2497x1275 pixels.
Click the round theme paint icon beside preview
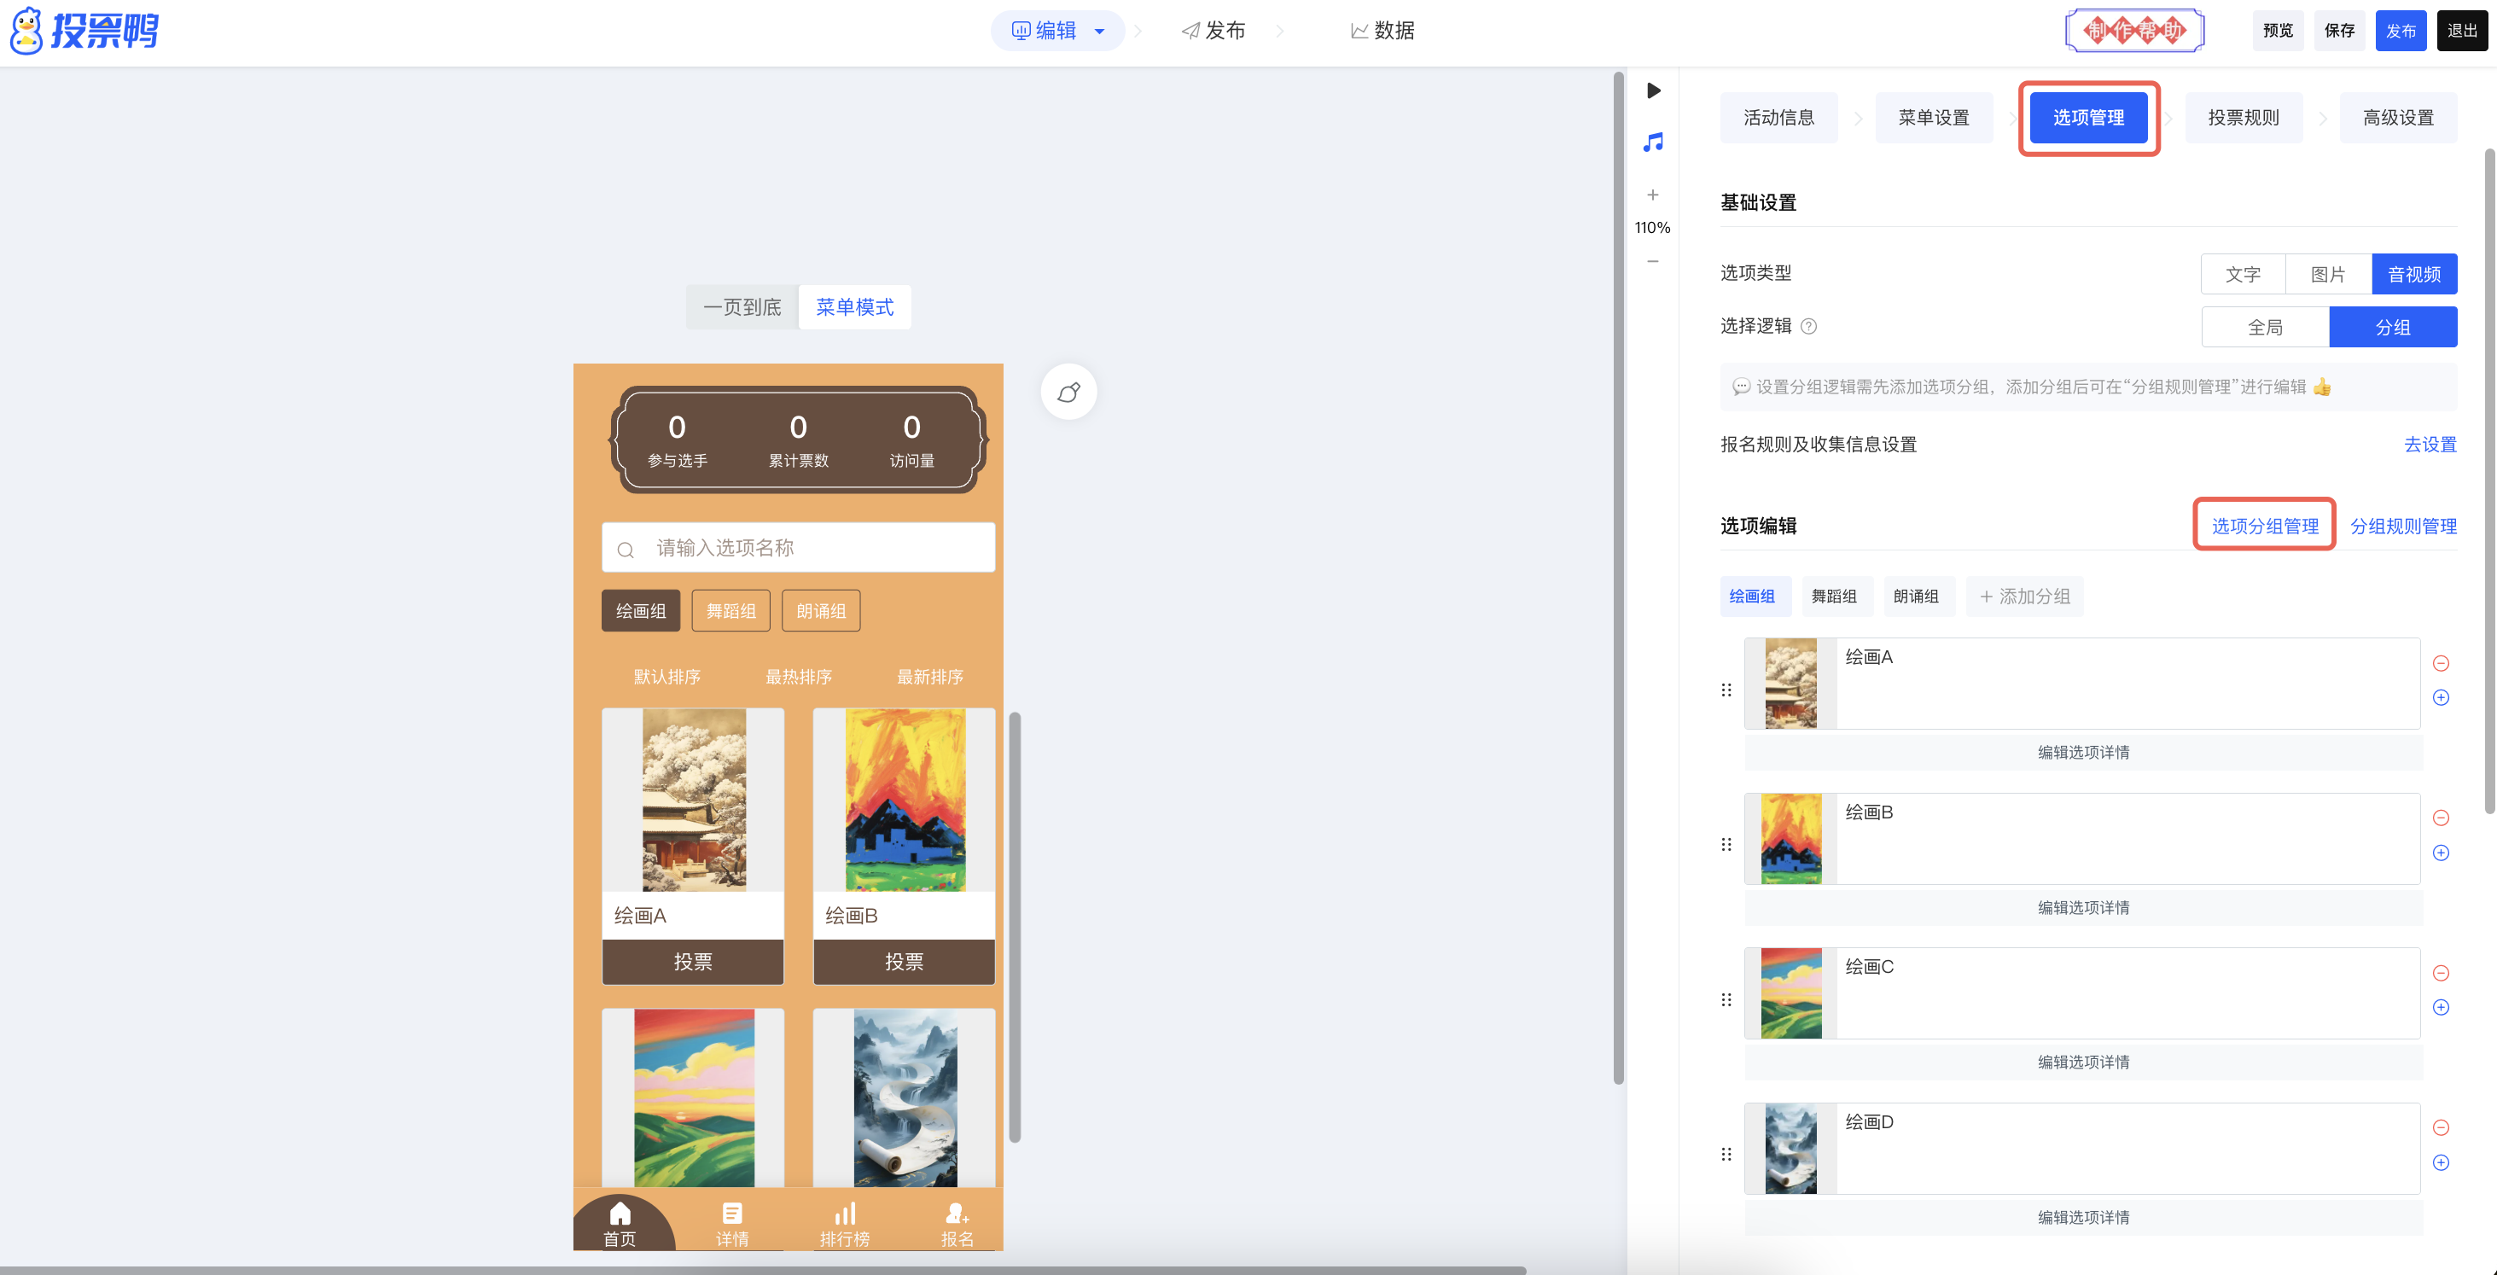[1068, 392]
